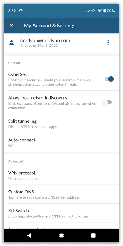Open the Kill Switch setting
This screenshot has width=123, height=246.
pos(61,213)
